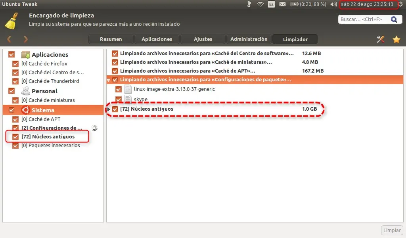Screen dimensions: 406x238
Task: Toggle the Caché de Thunderbird checkbox
Action: 15,81
